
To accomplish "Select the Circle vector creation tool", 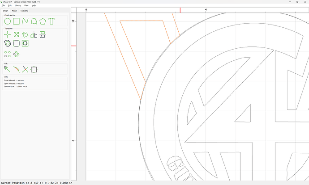I will pos(8,21).
